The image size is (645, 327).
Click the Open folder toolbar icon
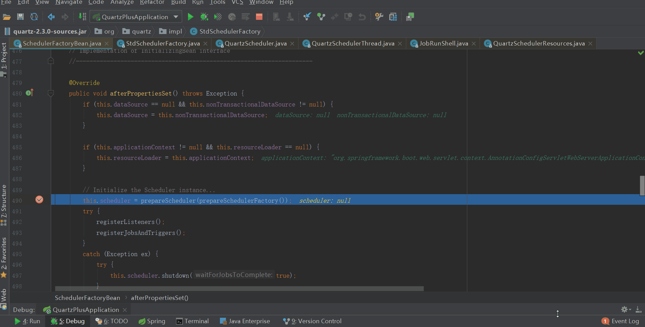7,17
